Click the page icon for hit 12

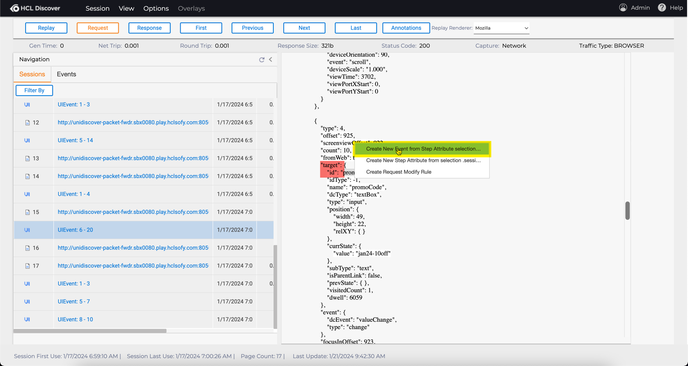(27, 123)
